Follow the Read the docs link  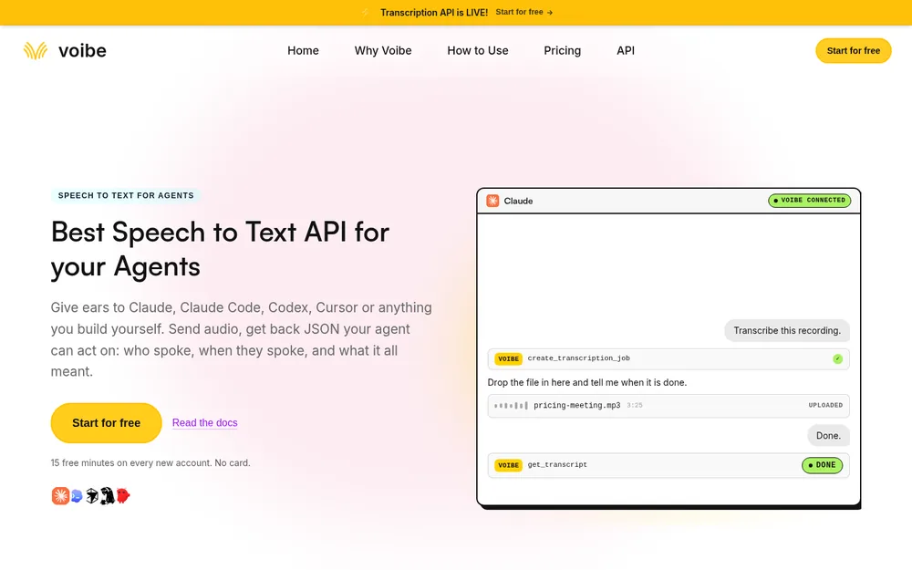click(204, 423)
